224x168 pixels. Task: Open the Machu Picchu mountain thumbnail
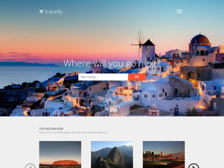click(112, 155)
